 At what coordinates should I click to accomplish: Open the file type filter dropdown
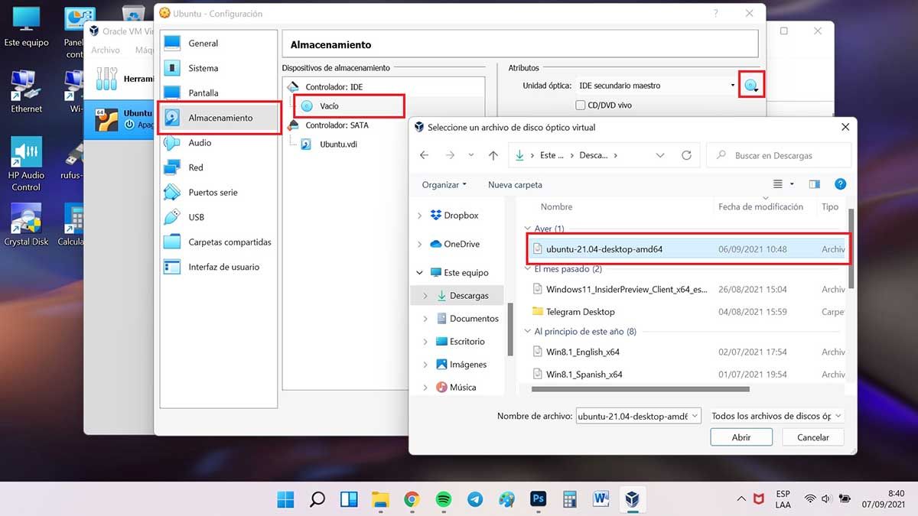pyautogui.click(x=776, y=416)
